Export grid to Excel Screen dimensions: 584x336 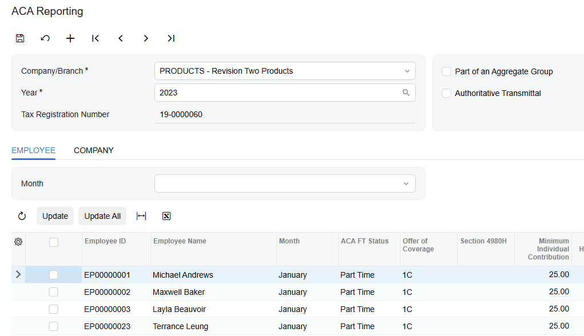point(166,216)
